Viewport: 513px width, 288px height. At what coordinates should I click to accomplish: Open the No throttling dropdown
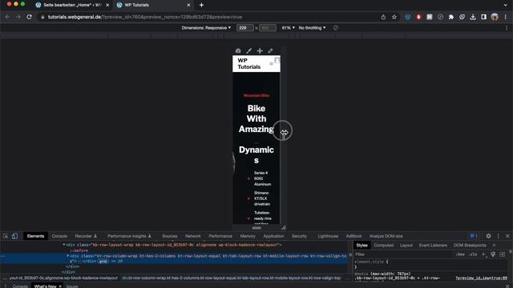[312, 28]
